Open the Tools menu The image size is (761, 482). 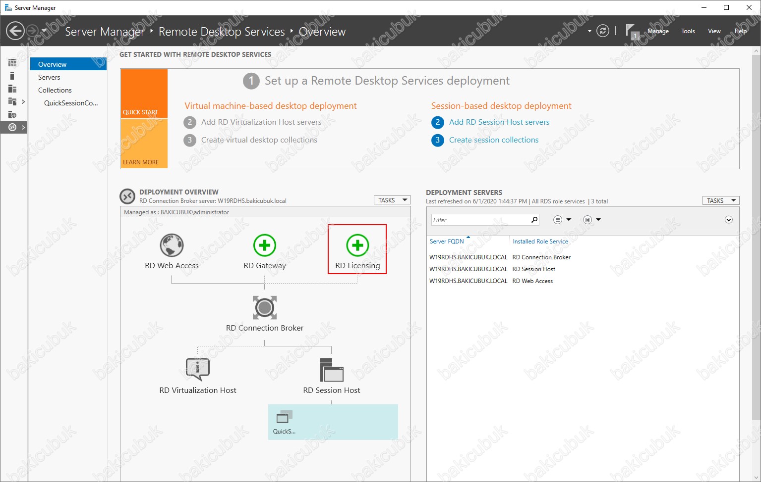pos(688,31)
